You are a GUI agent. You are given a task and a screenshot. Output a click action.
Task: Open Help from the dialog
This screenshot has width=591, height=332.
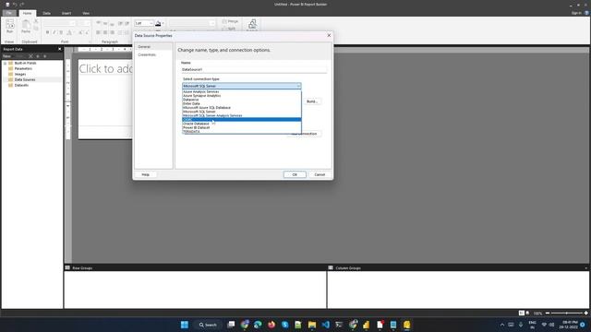[x=146, y=174]
